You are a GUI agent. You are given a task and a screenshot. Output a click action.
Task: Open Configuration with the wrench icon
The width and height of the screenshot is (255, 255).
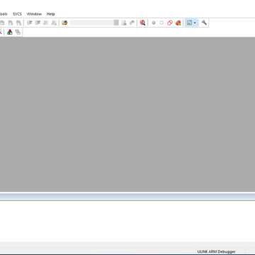(x=204, y=23)
